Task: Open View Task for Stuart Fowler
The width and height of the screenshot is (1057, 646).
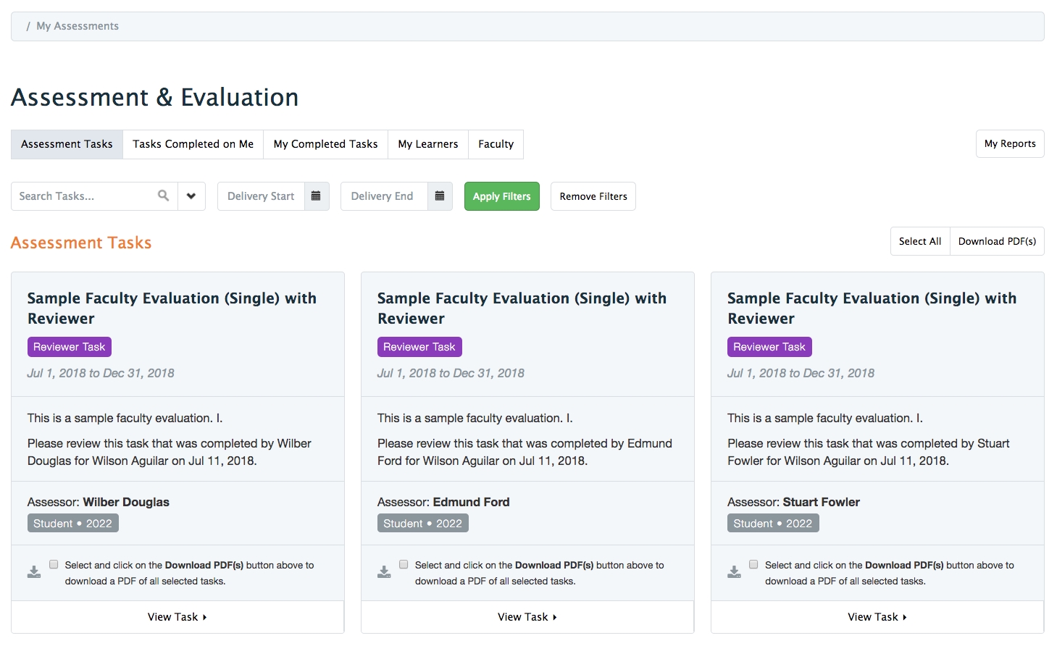Action: [x=877, y=617]
